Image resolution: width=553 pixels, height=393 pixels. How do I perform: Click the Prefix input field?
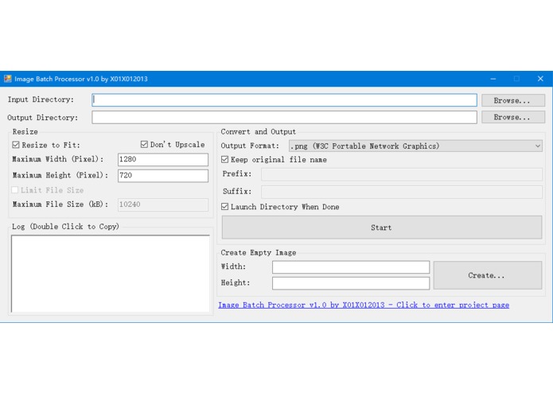coord(401,174)
